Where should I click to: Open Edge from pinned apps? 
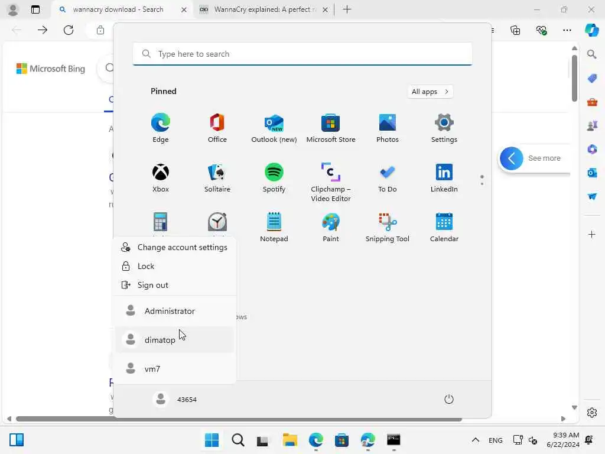coord(161,128)
